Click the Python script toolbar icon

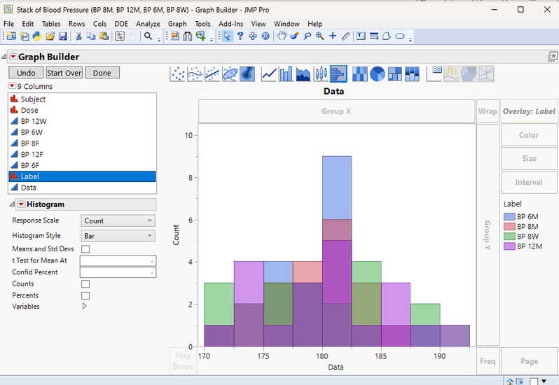(x=37, y=36)
